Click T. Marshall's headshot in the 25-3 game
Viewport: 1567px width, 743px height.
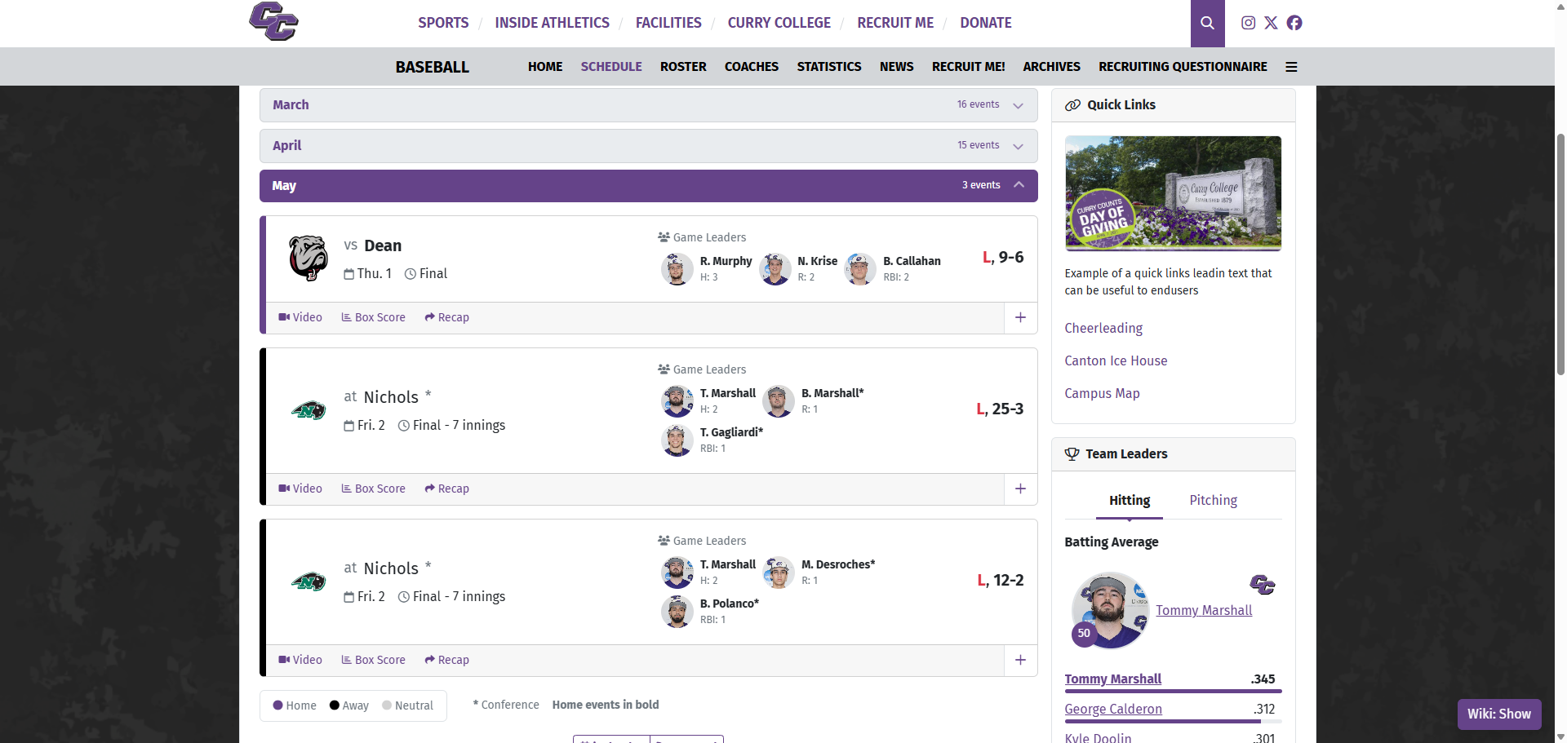pyautogui.click(x=677, y=401)
